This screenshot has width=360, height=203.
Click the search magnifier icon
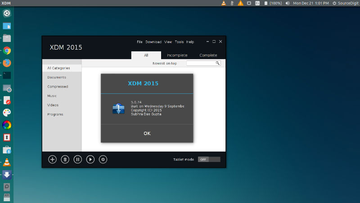tap(217, 63)
